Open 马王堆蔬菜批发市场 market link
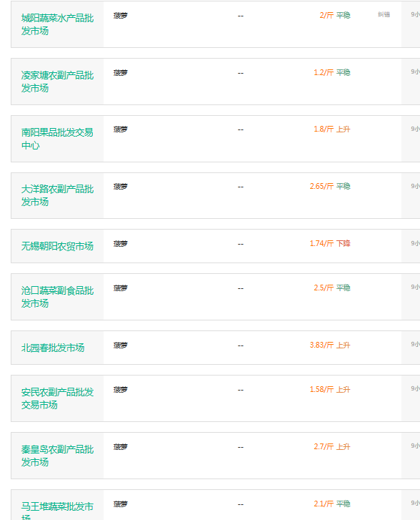The height and width of the screenshot is (520, 420). [57, 511]
